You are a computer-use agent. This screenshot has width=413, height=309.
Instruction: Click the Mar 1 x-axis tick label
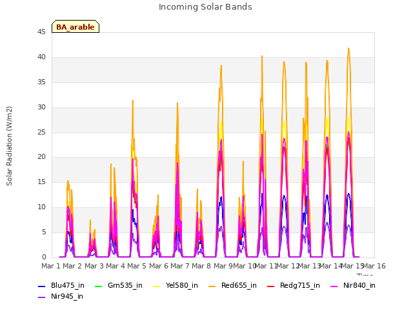(51, 266)
